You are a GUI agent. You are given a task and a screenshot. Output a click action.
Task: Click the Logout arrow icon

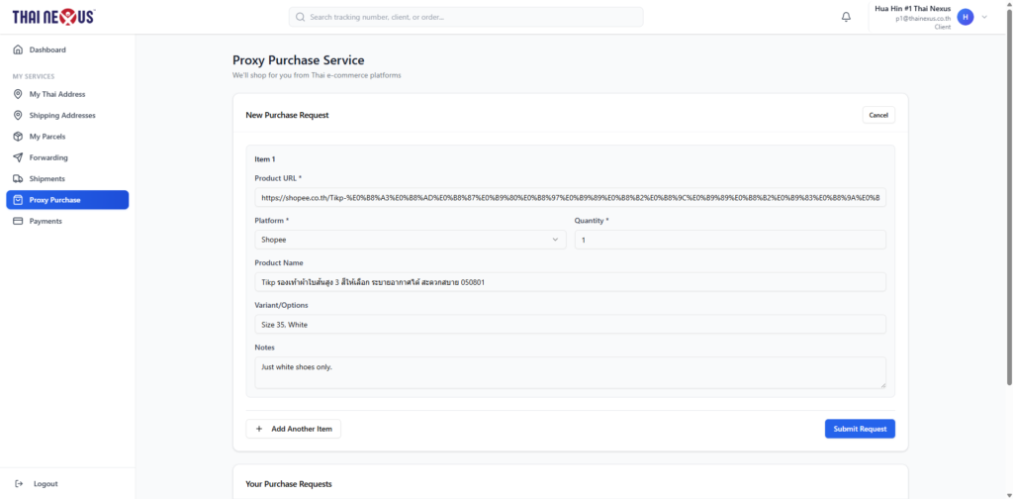(19, 484)
